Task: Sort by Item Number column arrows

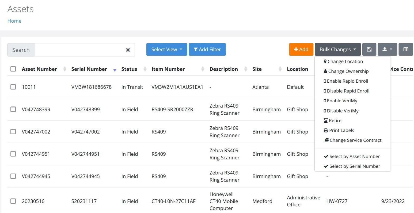Action: (203, 69)
